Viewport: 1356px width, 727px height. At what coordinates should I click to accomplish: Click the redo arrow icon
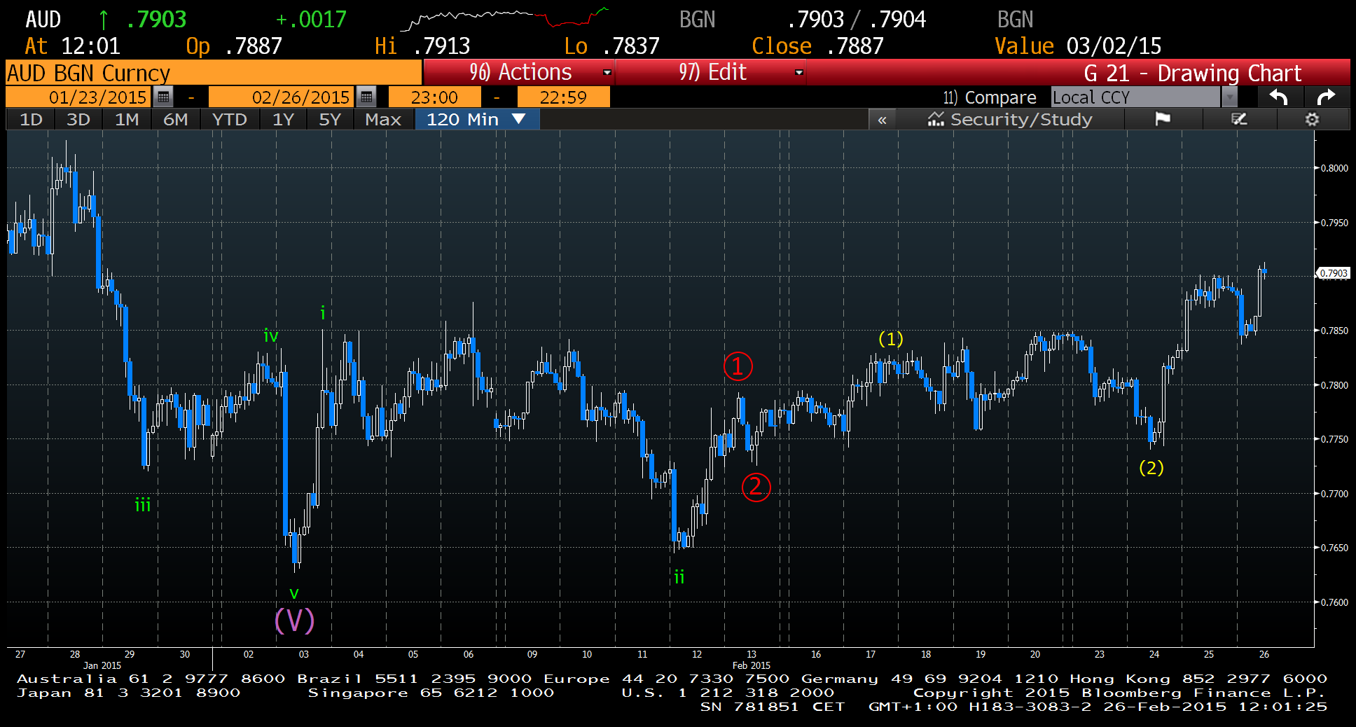point(1326,97)
